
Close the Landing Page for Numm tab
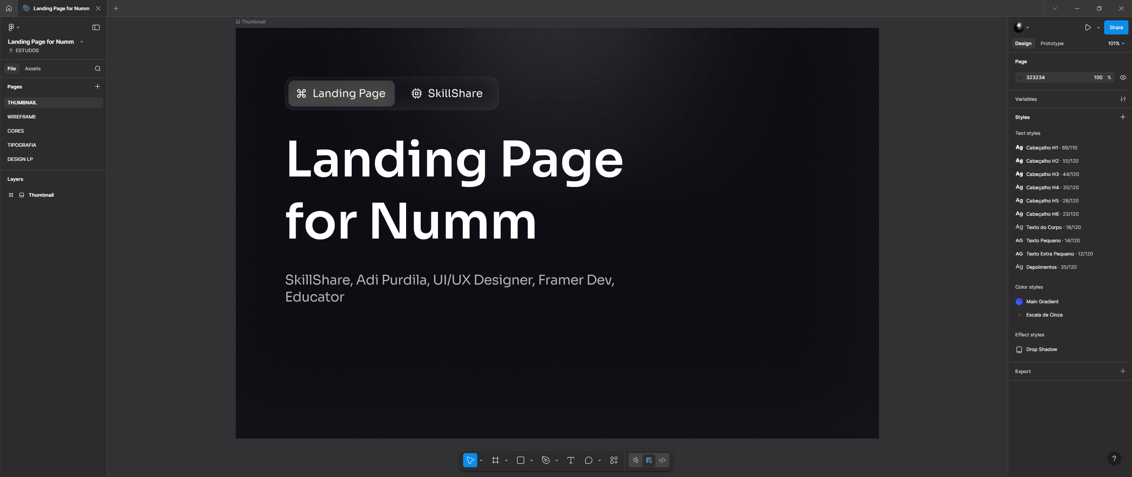(98, 8)
